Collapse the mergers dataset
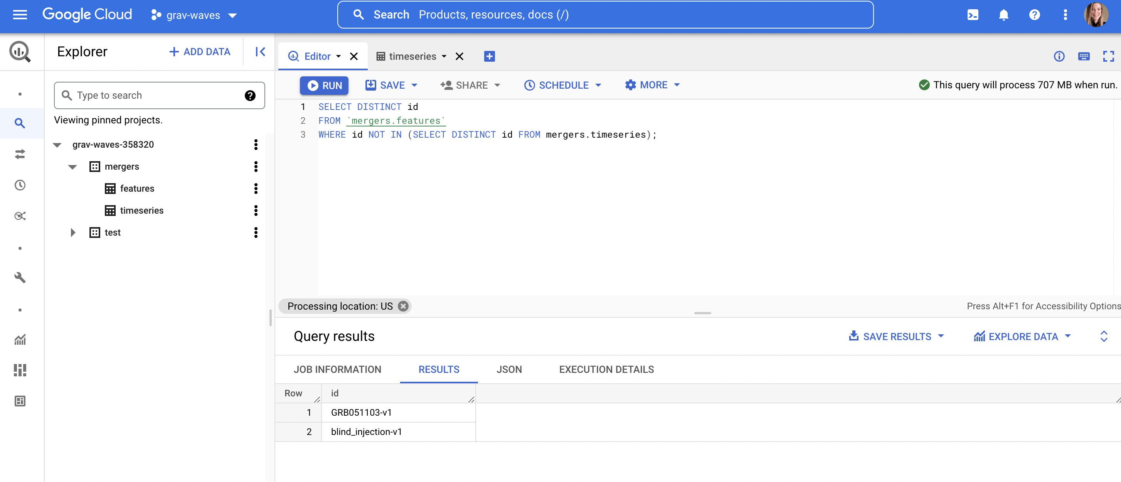The image size is (1121, 482). pyautogui.click(x=73, y=167)
